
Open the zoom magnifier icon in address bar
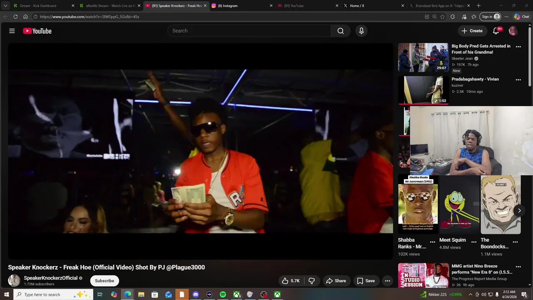434,17
